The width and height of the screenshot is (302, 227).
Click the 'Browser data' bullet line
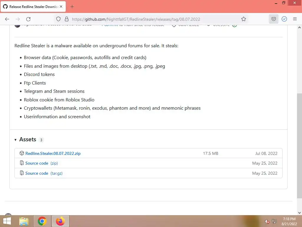pyautogui.click(x=85, y=58)
